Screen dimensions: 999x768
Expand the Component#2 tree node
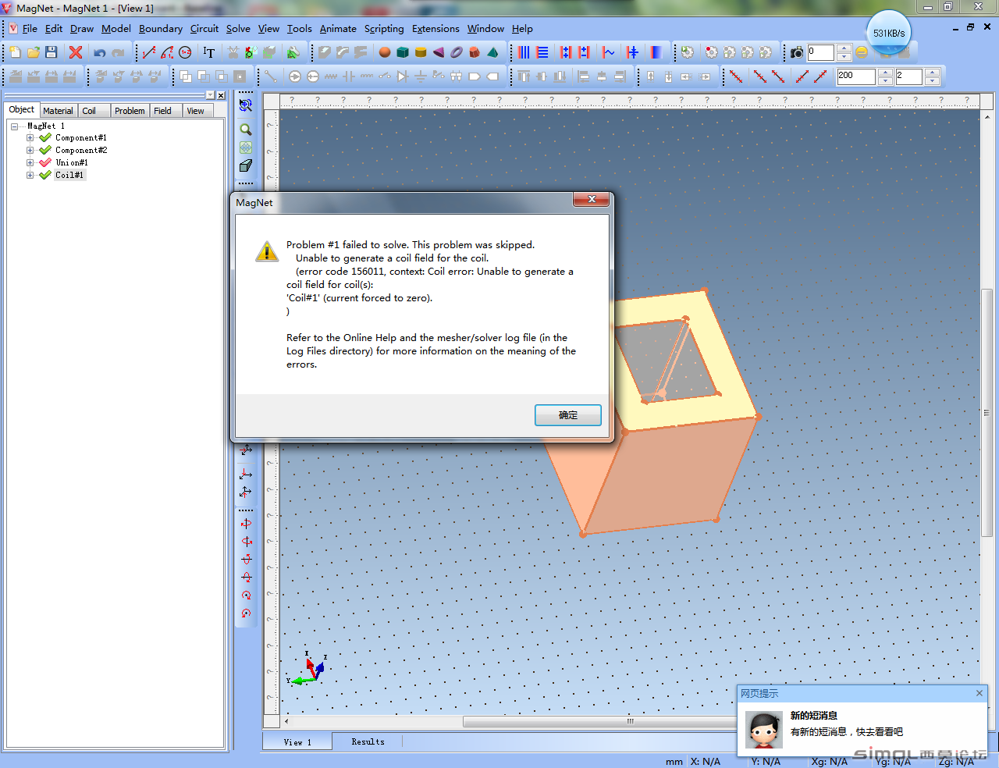pyautogui.click(x=30, y=150)
